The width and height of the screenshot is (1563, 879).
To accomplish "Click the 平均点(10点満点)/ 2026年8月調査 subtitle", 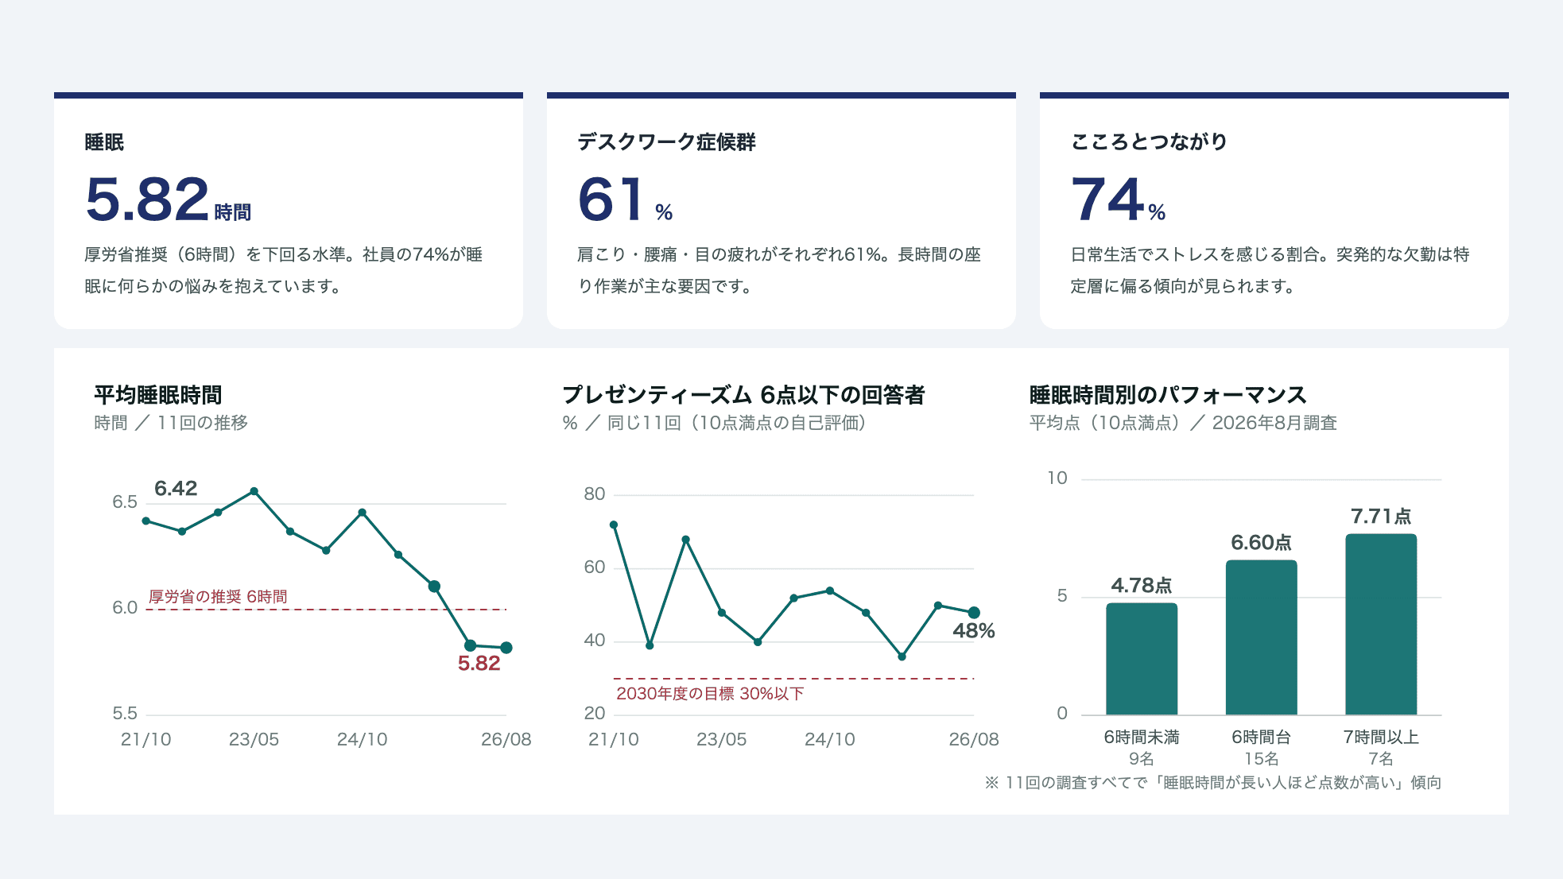I will 1183,423.
